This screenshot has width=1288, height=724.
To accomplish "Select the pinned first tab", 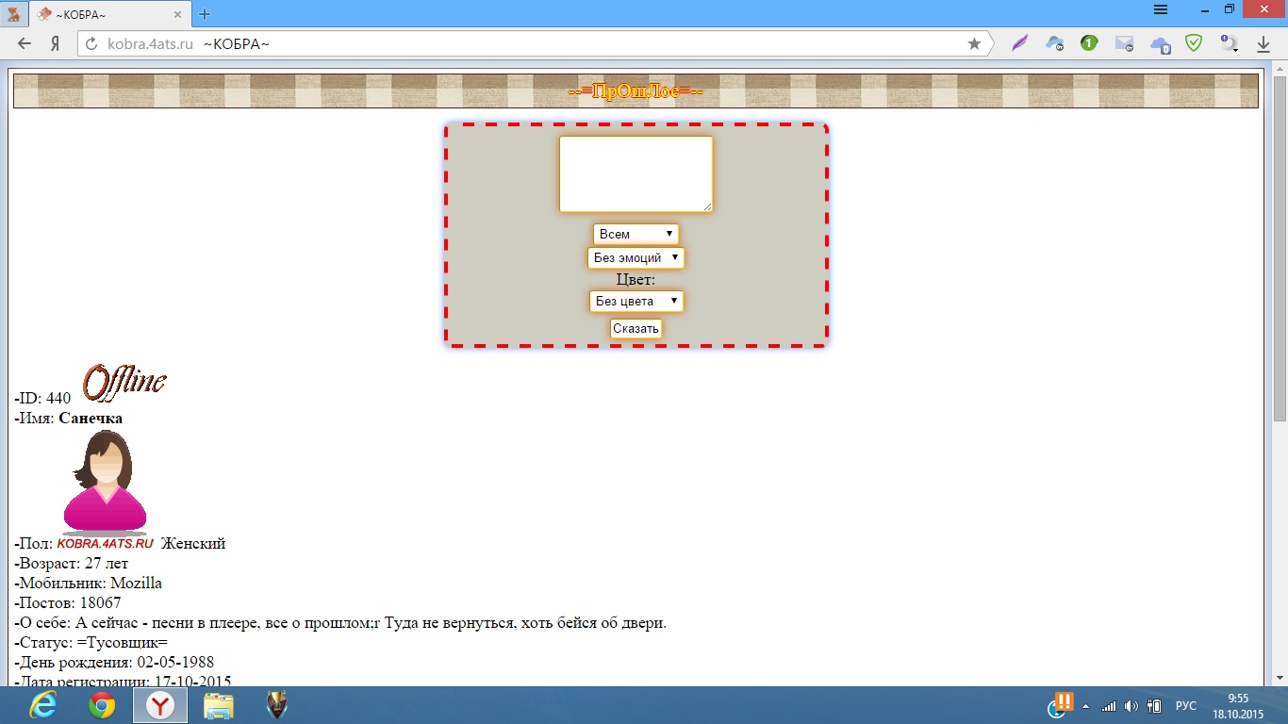I will pyautogui.click(x=13, y=14).
